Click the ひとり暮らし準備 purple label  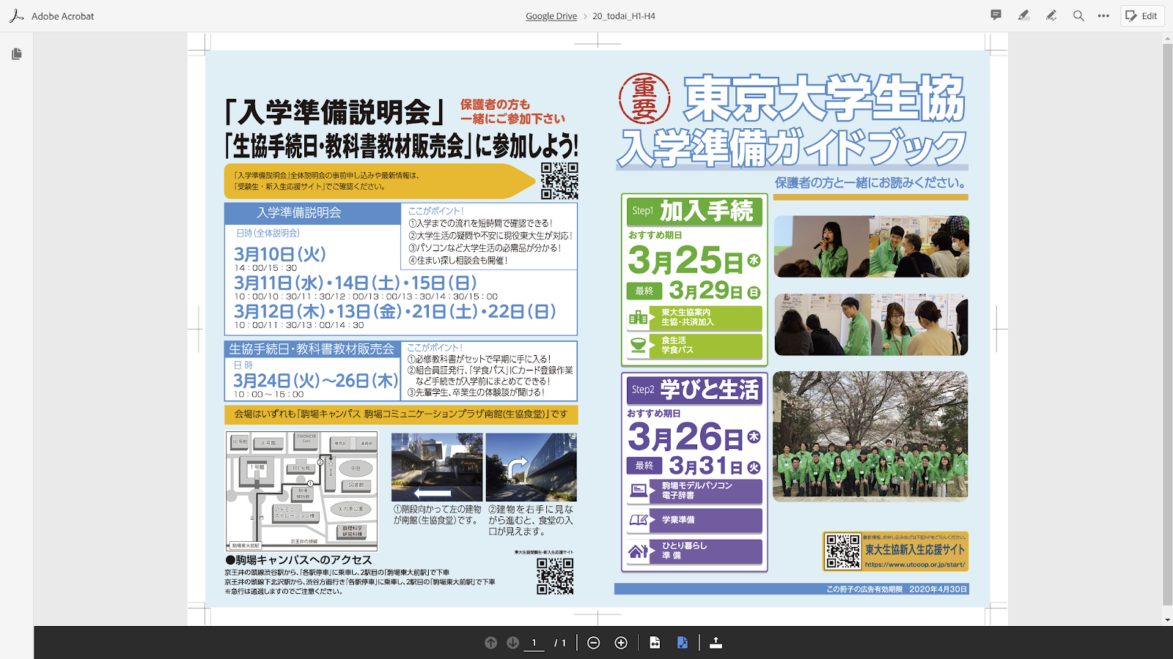[694, 551]
